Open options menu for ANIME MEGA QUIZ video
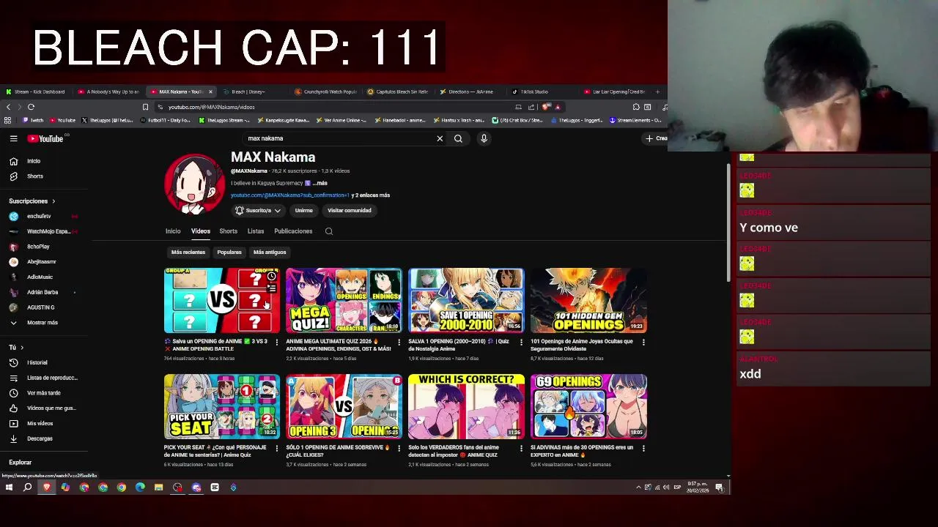This screenshot has width=938, height=527. click(x=399, y=342)
